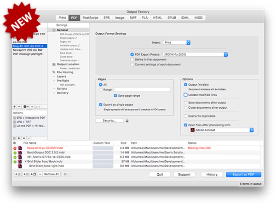The height and width of the screenshot is (205, 276).
Task: Click the error status icon for News file
Action: (15, 148)
